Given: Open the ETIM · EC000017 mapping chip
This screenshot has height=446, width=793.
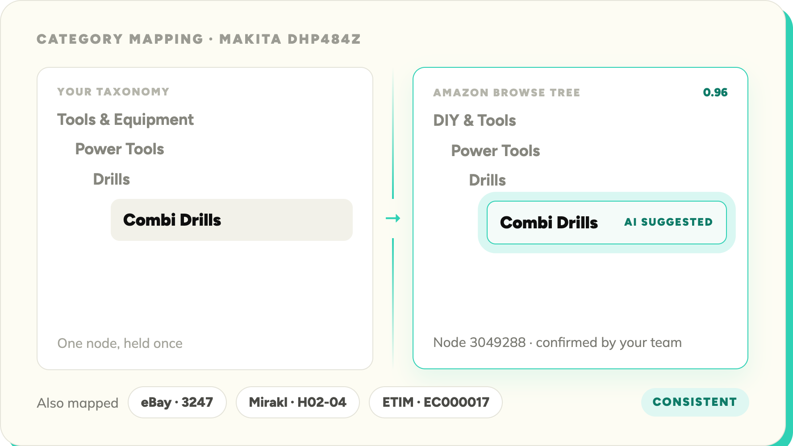Looking at the screenshot, I should pos(436,402).
